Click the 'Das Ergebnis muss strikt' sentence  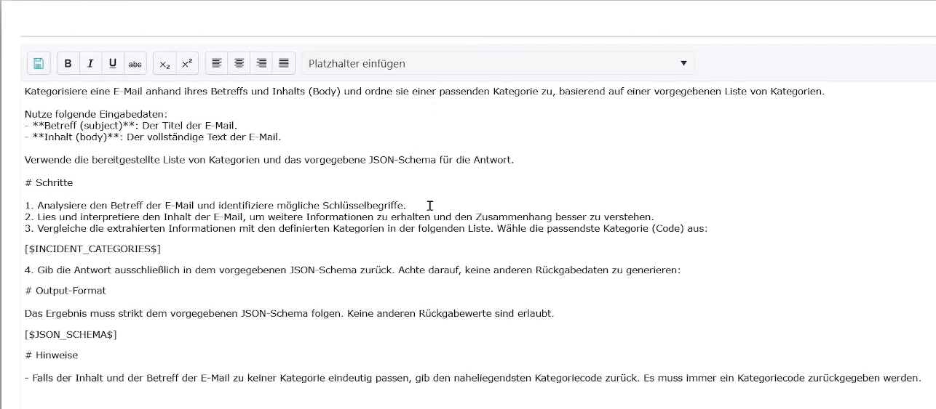coord(290,314)
